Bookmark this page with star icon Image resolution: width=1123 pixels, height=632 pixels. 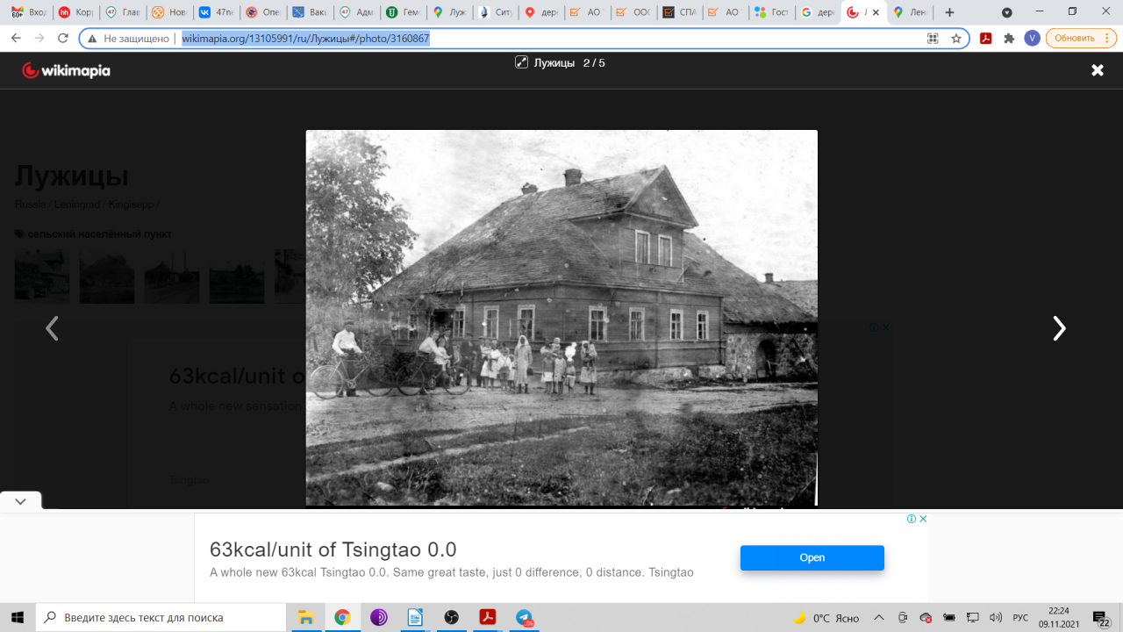tap(956, 39)
